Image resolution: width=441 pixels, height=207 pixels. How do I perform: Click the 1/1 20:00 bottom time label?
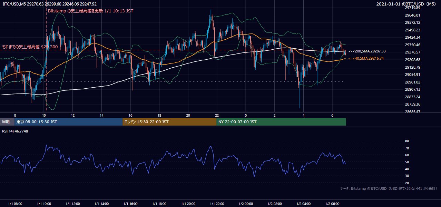(188, 204)
